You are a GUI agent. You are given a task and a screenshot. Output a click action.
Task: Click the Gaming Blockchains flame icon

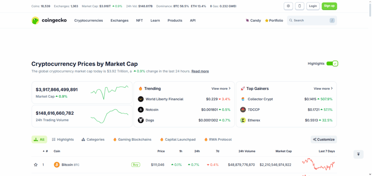pos(115,139)
